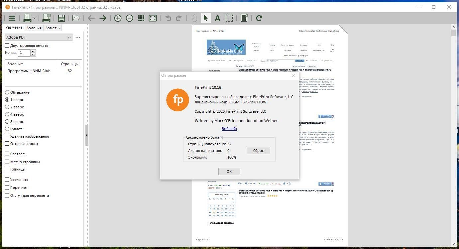Click the fit-to-screen icon

point(153,18)
